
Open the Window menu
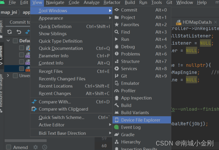coord(184,2)
